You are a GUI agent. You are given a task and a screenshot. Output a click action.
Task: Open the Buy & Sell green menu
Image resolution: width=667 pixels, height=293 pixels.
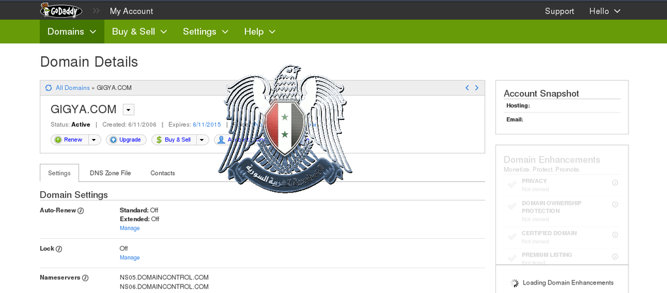[140, 31]
